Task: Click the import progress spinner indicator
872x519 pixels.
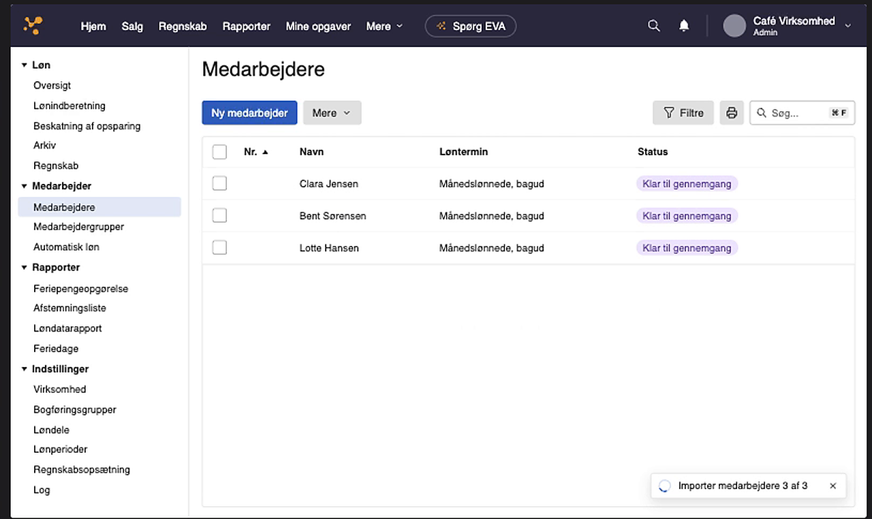Action: 664,486
